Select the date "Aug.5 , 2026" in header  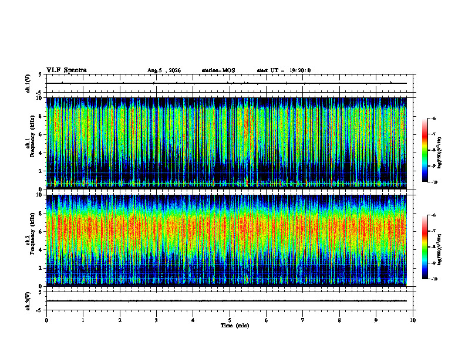[164, 70]
